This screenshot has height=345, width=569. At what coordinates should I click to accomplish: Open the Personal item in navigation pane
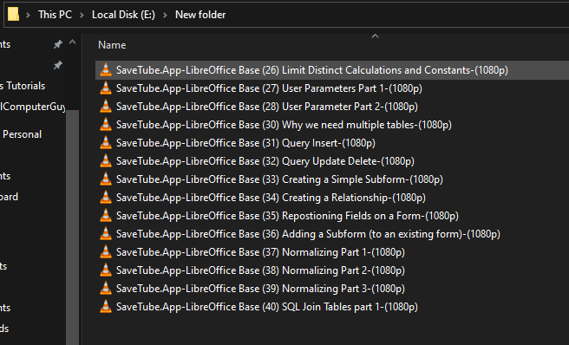pyautogui.click(x=22, y=134)
